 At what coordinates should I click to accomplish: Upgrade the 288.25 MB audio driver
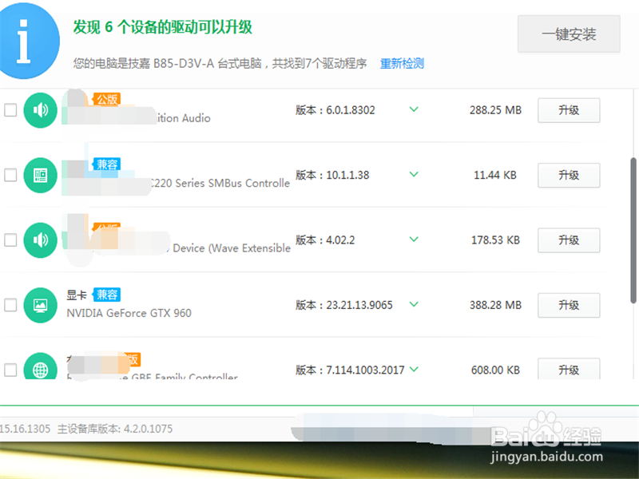[x=569, y=110]
